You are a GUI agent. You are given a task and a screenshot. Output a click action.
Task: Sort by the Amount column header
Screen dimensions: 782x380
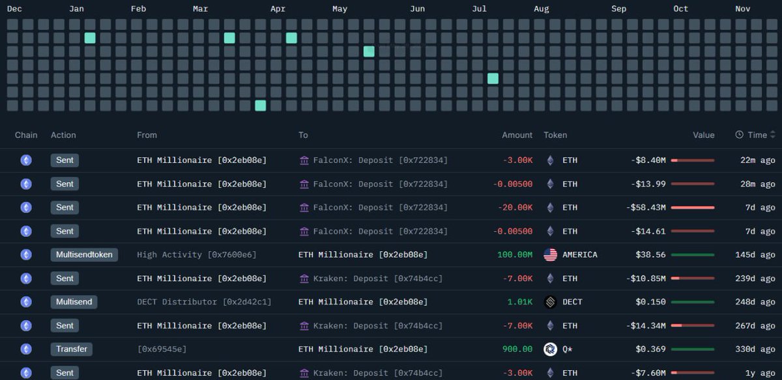point(516,135)
